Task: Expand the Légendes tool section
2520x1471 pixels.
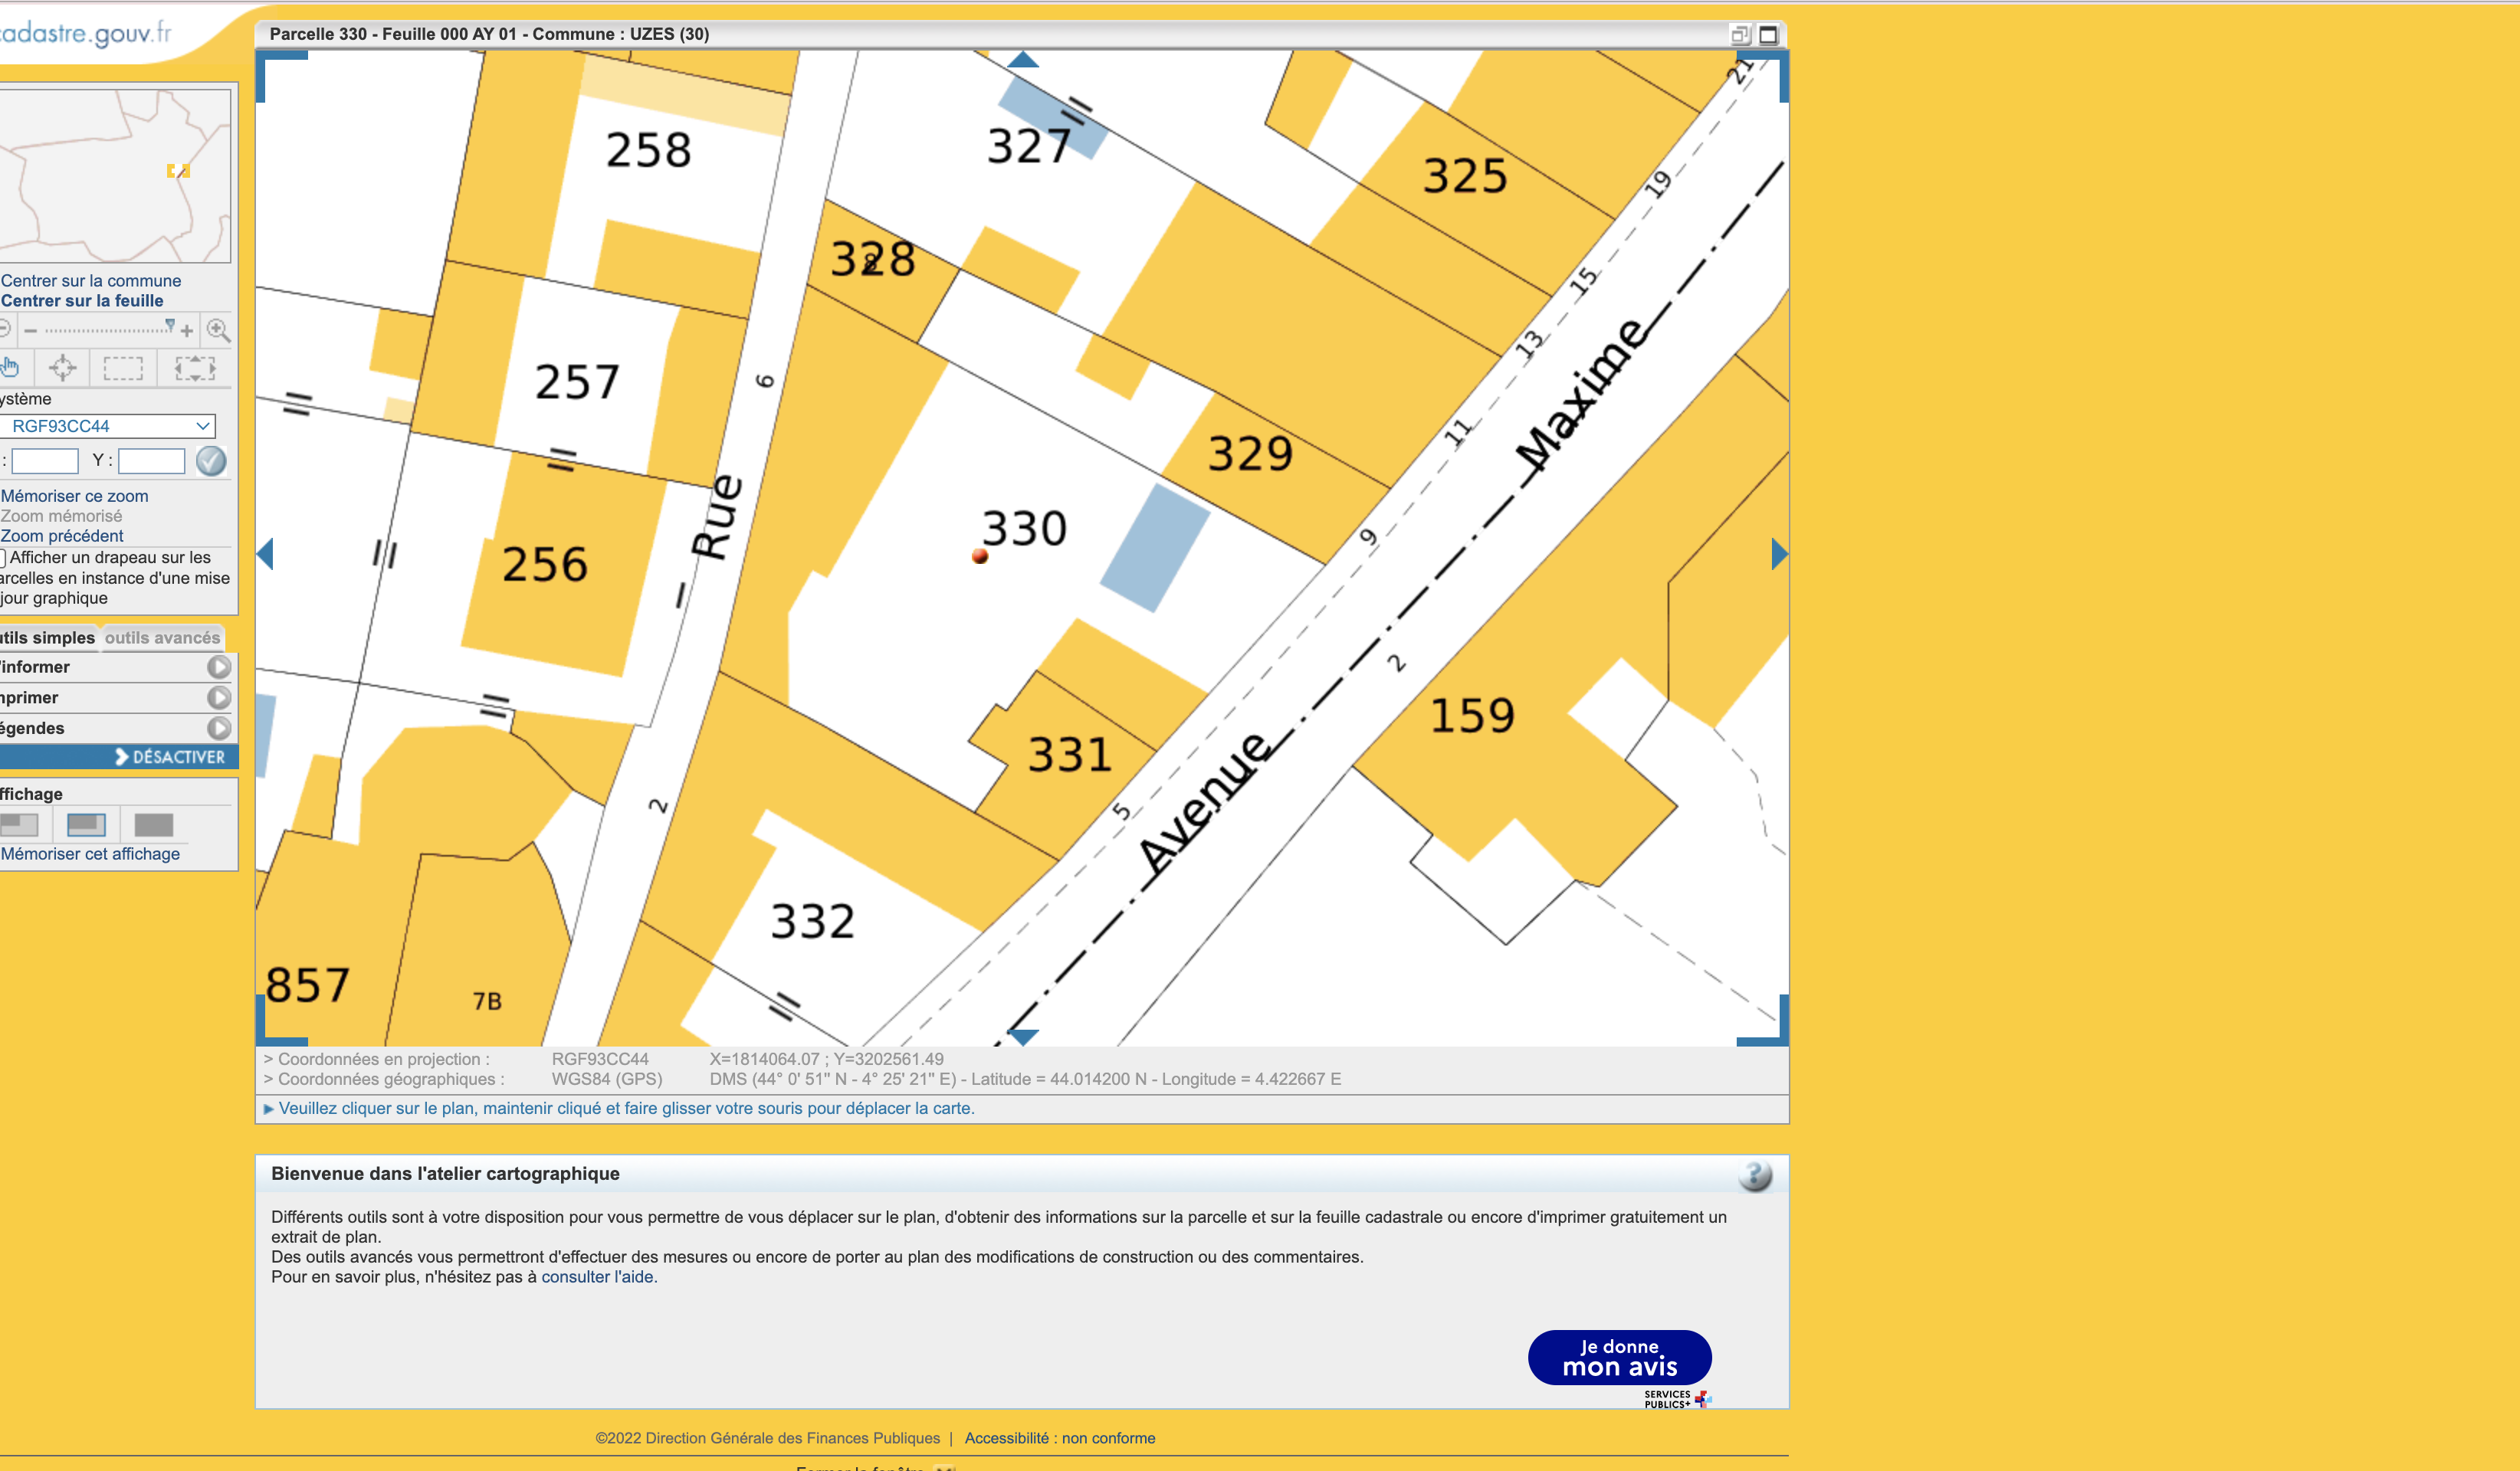Action: (x=219, y=729)
